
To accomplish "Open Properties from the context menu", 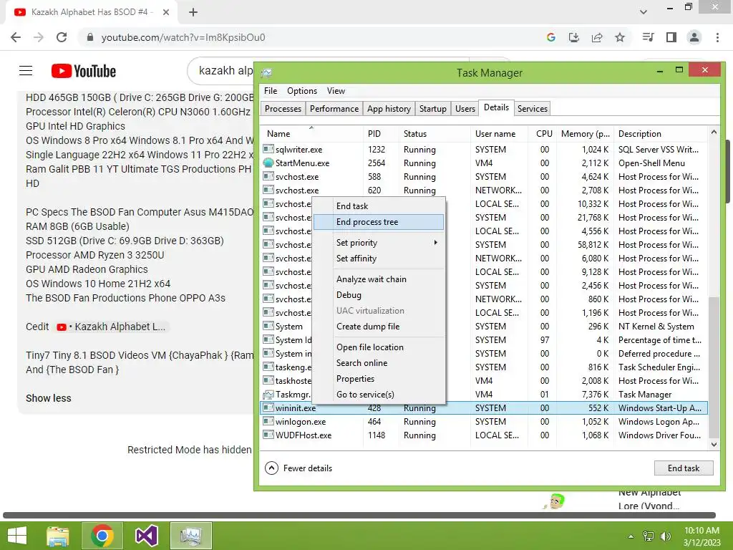I will point(379,379).
